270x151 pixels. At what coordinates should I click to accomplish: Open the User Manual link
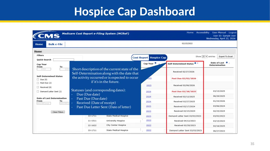click(219, 32)
